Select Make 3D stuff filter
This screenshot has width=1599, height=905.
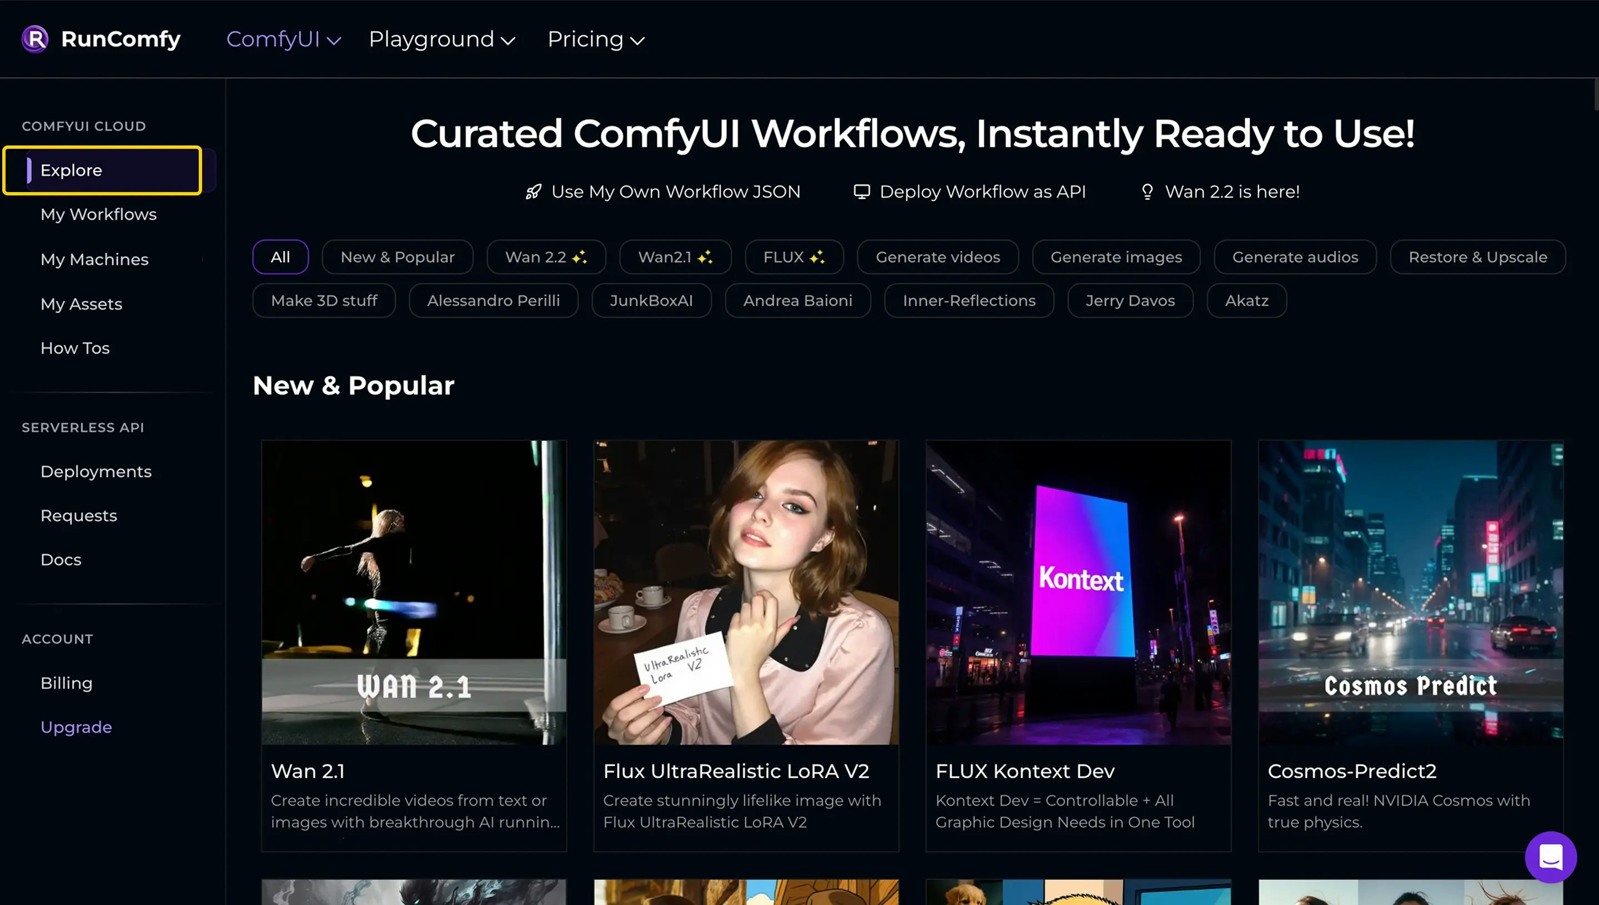pos(324,300)
